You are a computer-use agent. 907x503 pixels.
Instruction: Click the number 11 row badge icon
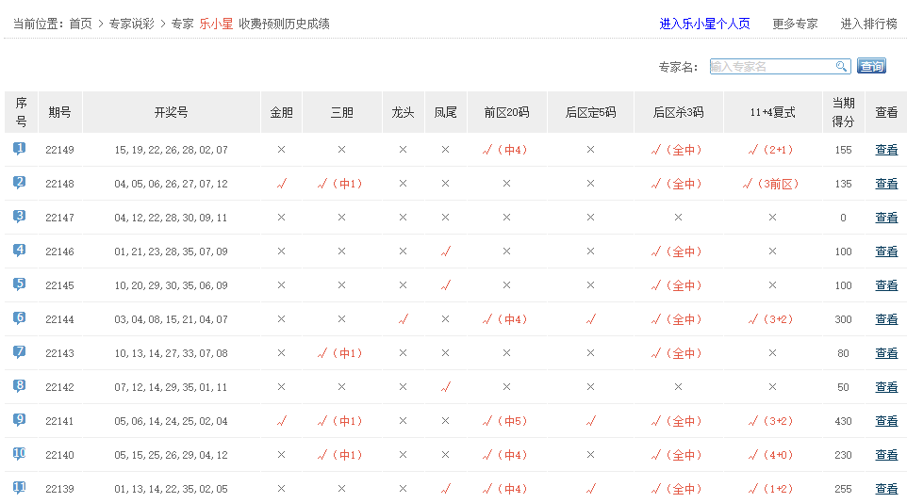coord(20,488)
